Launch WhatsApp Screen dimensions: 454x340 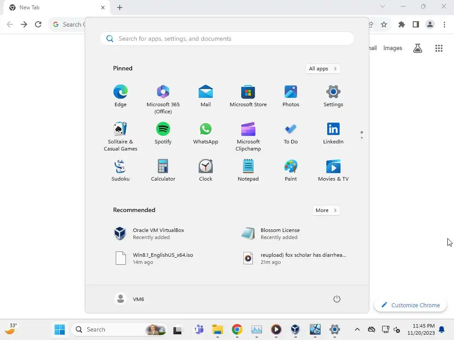coord(206,133)
